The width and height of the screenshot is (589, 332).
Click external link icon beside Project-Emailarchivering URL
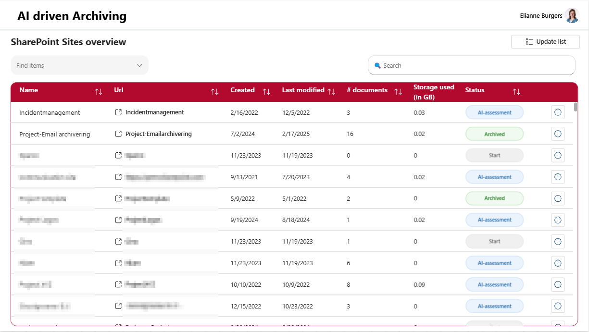click(x=118, y=134)
